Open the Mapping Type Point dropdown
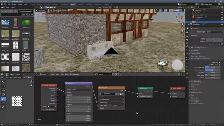Image resolution: width=224 pixels, height=126 pixels. (x=82, y=90)
